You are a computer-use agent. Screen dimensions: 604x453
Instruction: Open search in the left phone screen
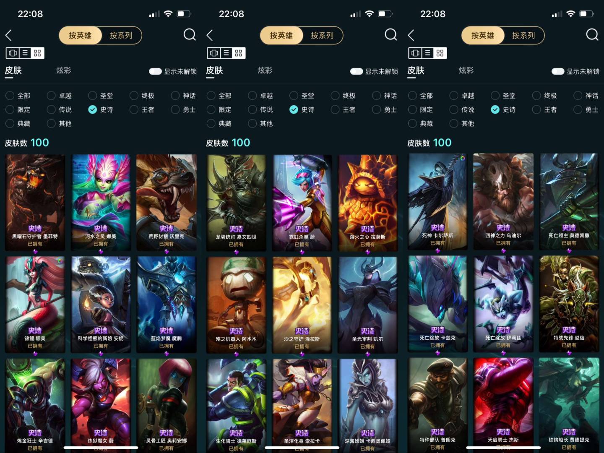(190, 34)
